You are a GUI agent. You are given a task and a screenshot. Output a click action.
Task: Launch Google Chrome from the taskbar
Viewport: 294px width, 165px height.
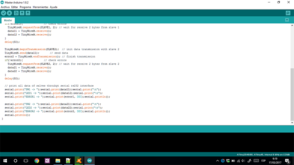click(37, 161)
